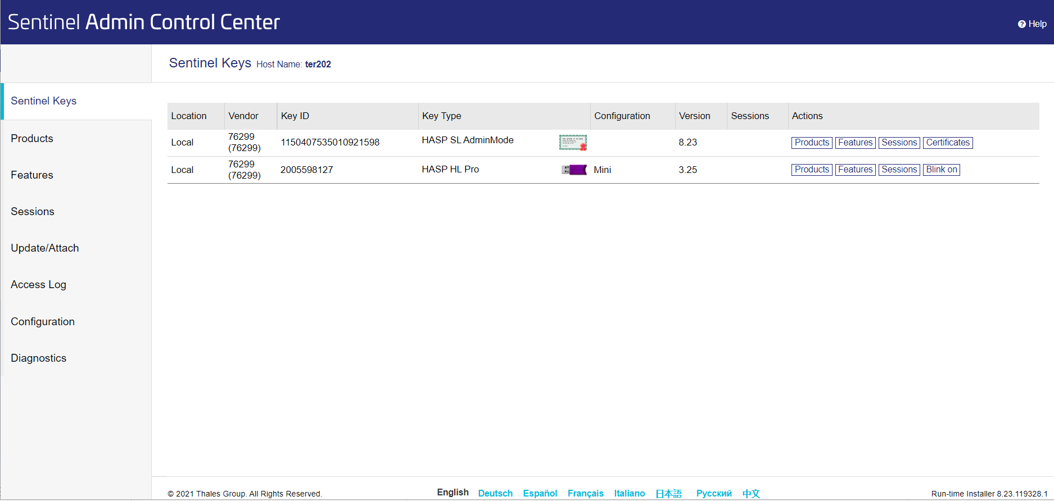Switch language to Français
1054x501 pixels.
(586, 493)
